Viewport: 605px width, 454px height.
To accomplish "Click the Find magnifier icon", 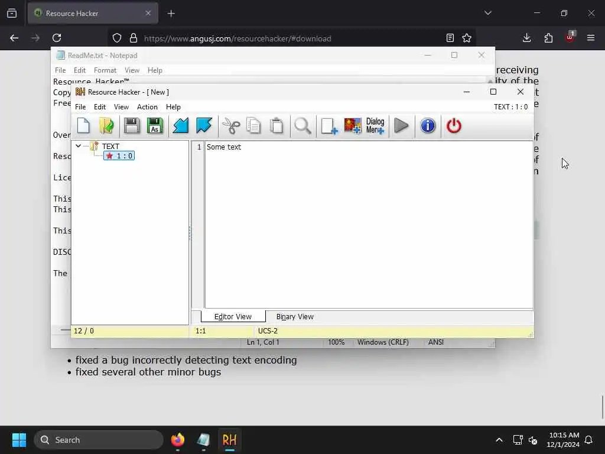I will tap(302, 126).
